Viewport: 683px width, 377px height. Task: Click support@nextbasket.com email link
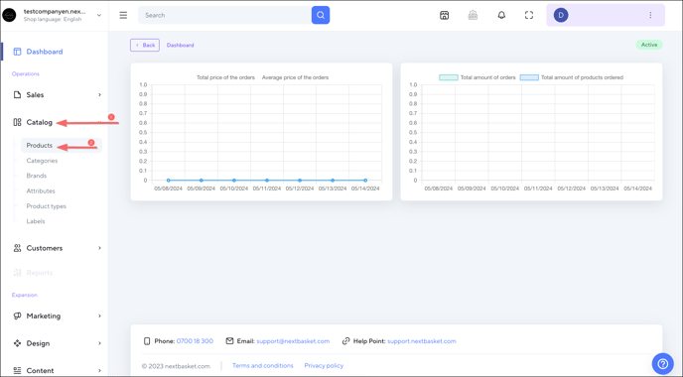pyautogui.click(x=293, y=341)
